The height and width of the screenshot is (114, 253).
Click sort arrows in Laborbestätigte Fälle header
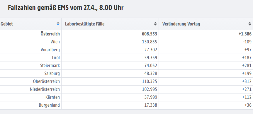(155, 24)
